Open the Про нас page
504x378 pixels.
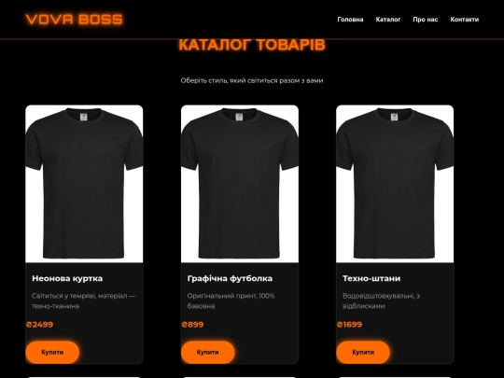tap(426, 20)
